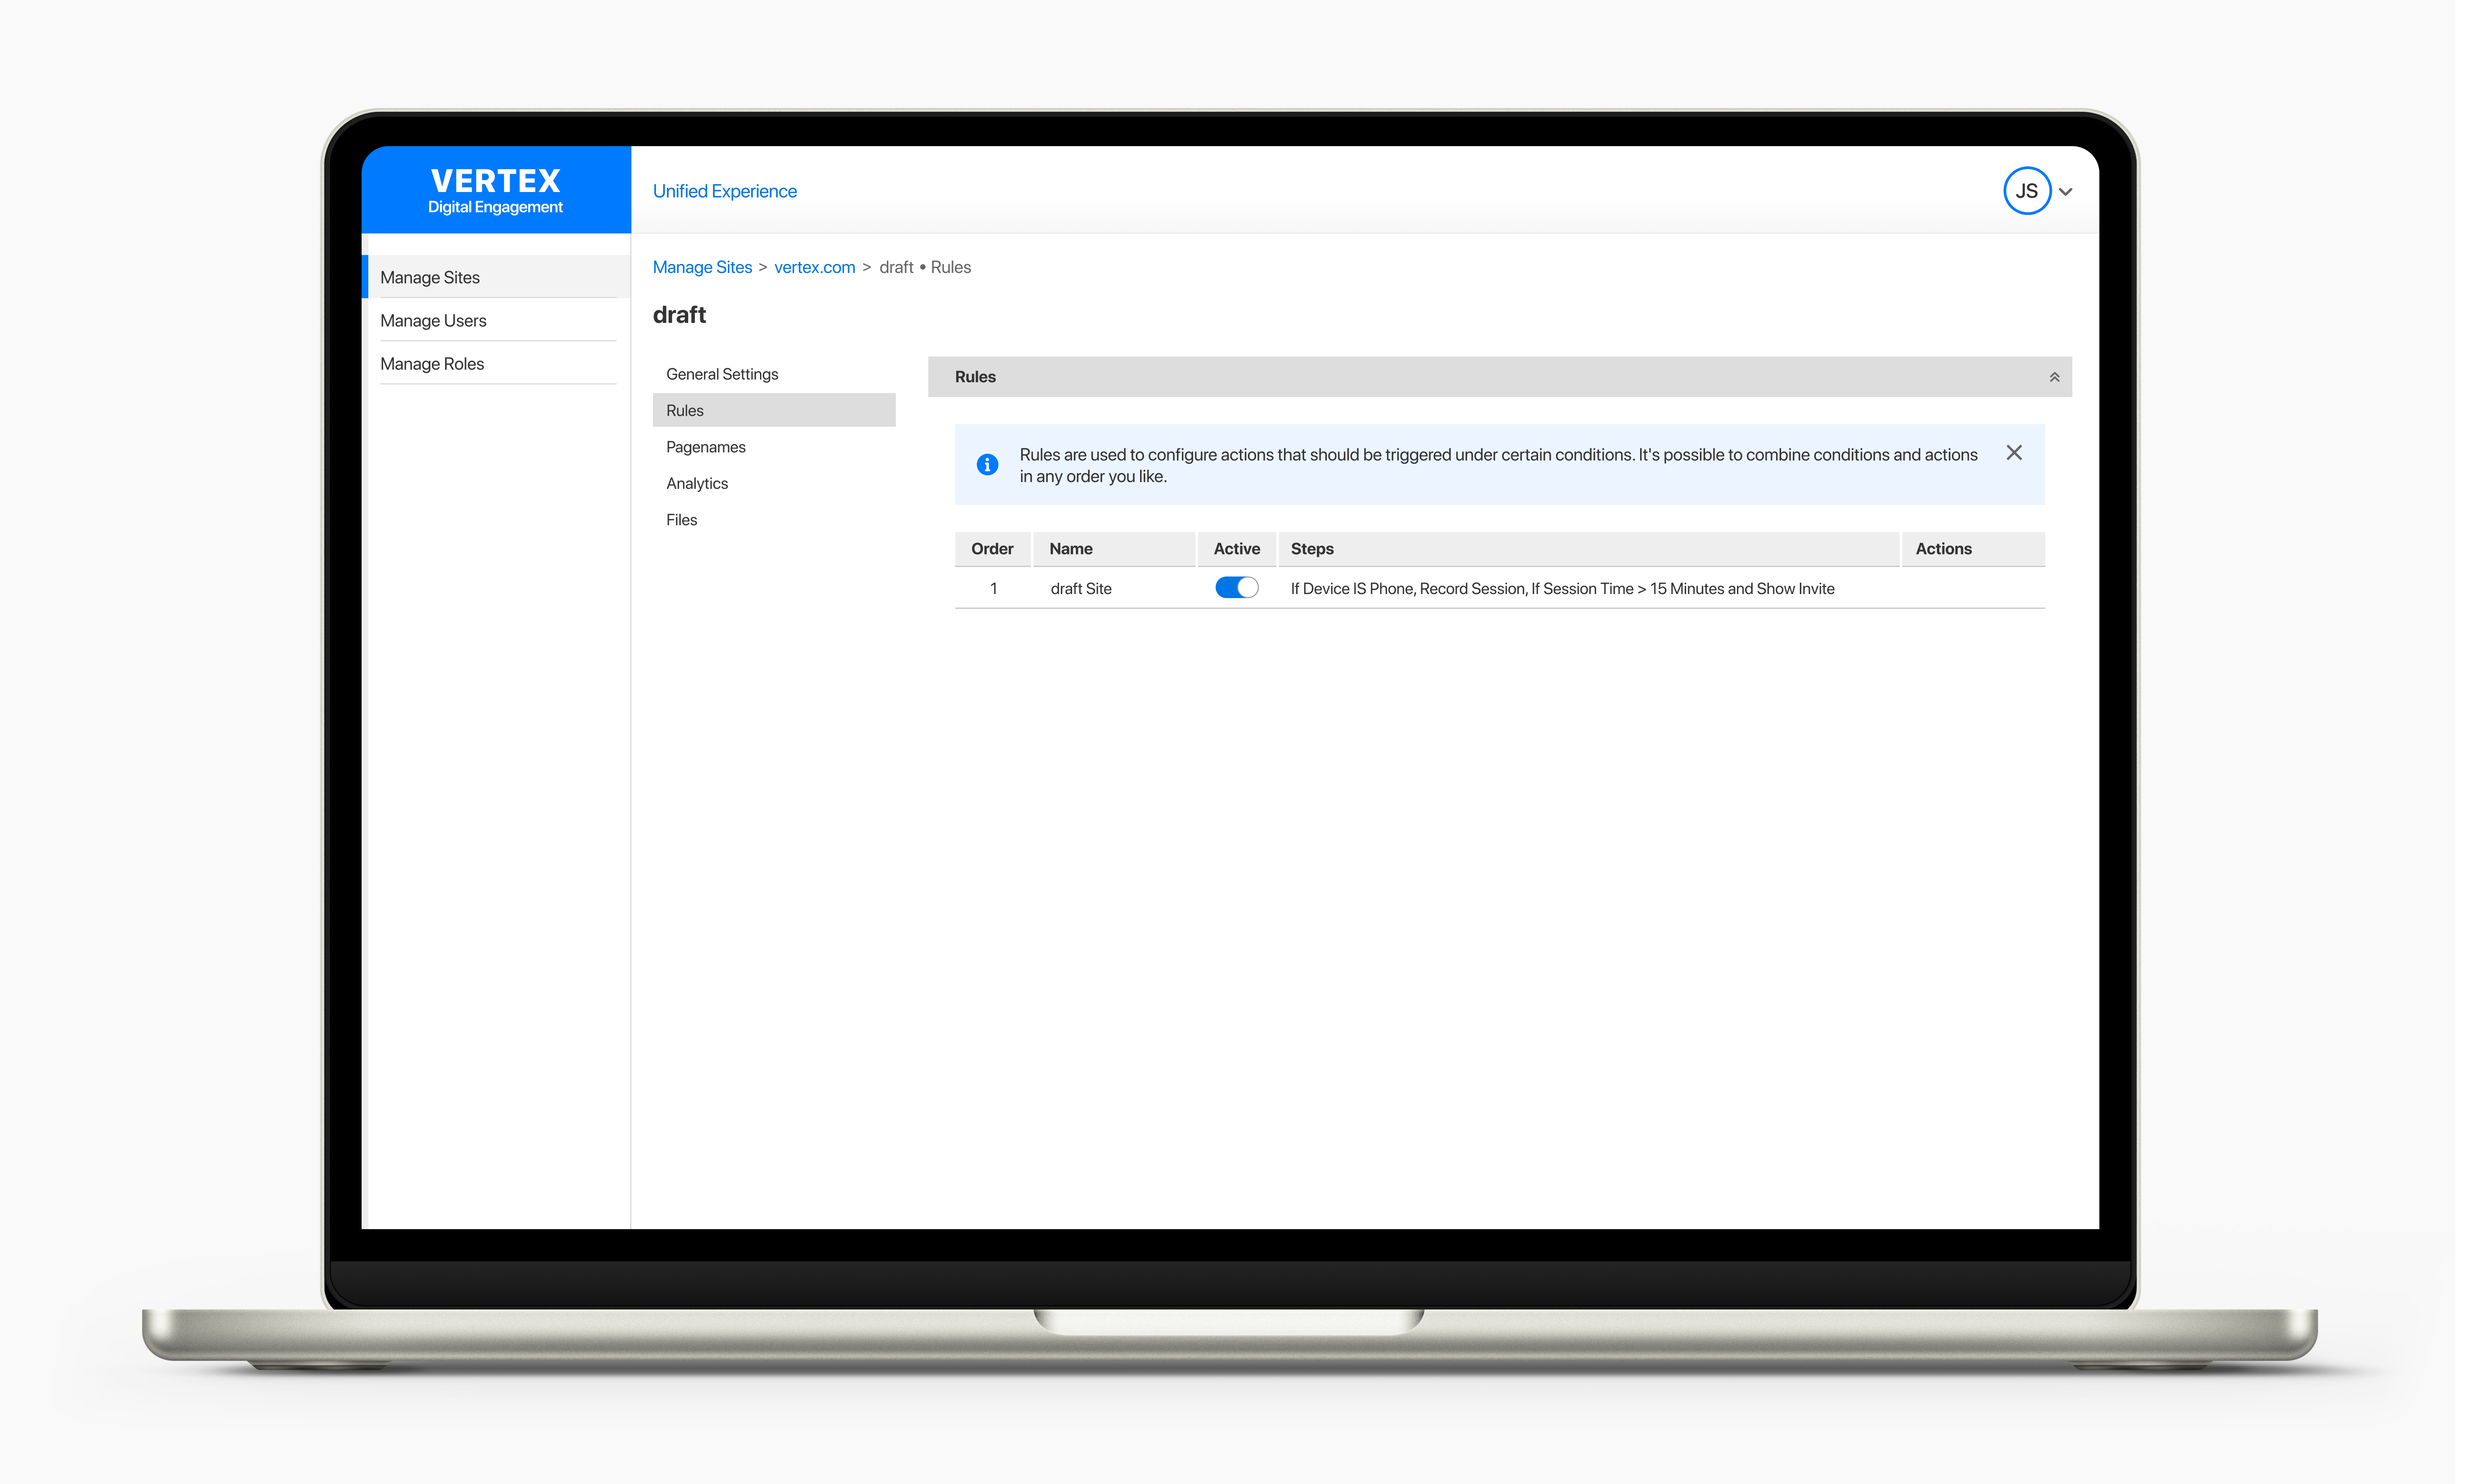Click the blue info icon in the banner
This screenshot has height=1484, width=2465.
tap(987, 465)
